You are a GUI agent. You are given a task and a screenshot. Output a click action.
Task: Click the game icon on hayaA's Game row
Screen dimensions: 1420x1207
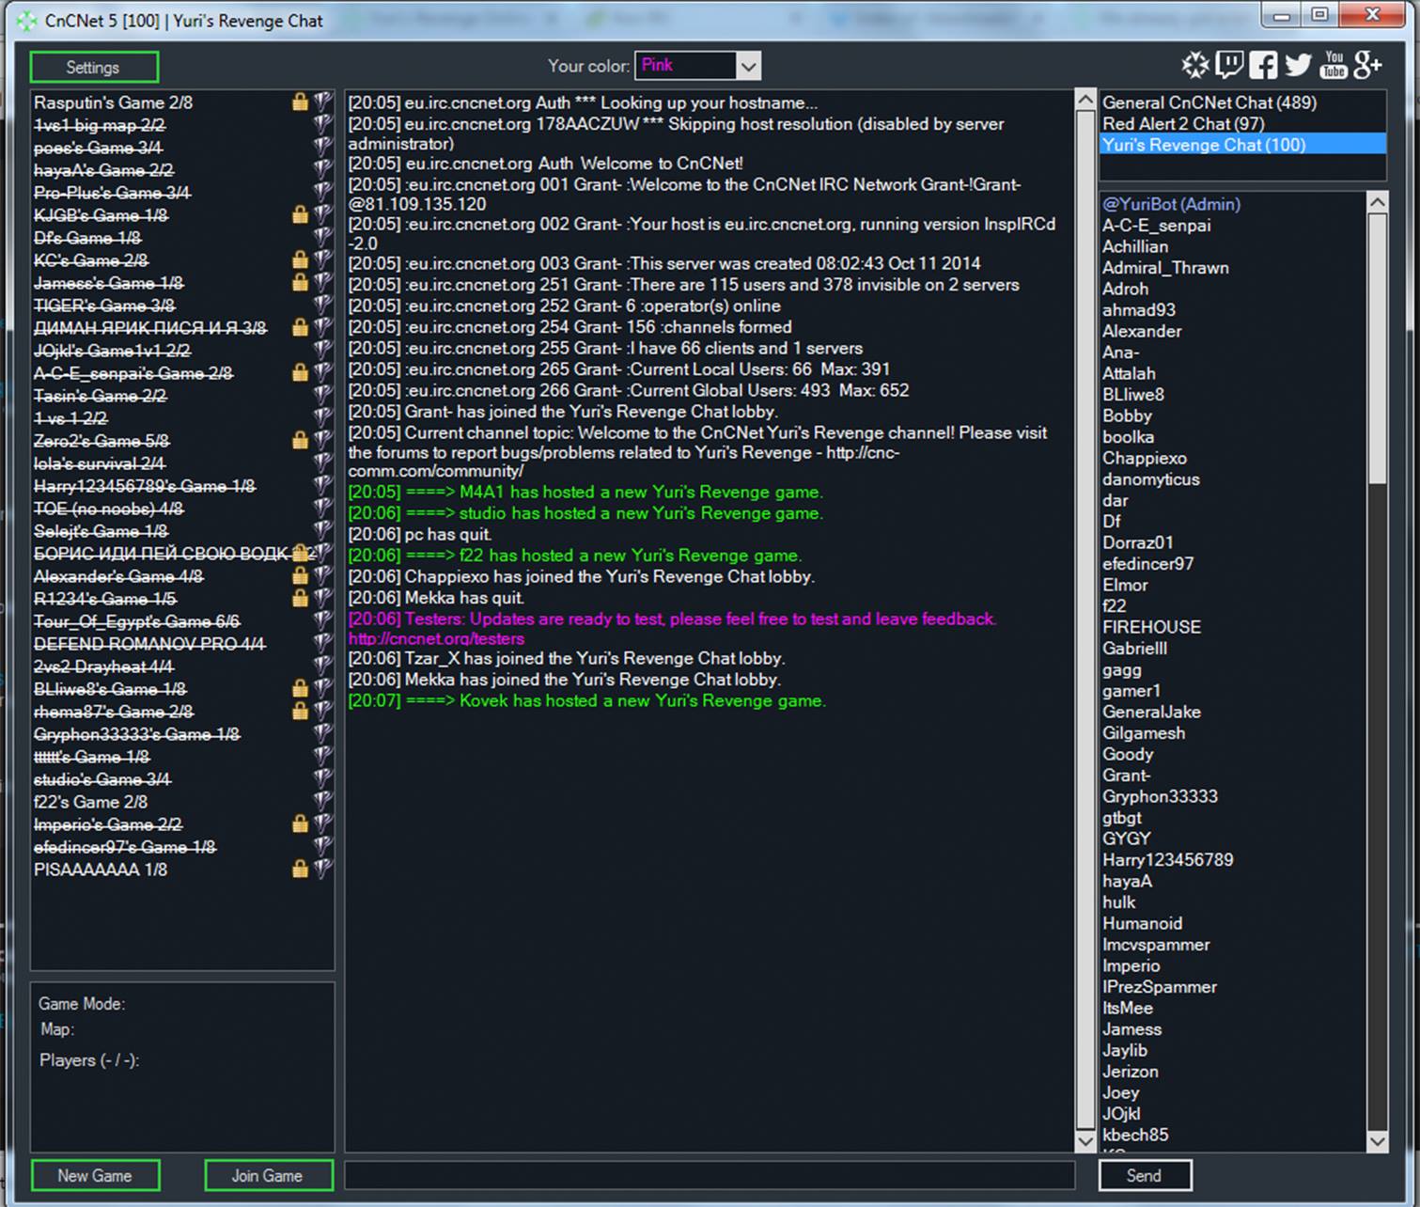click(322, 169)
